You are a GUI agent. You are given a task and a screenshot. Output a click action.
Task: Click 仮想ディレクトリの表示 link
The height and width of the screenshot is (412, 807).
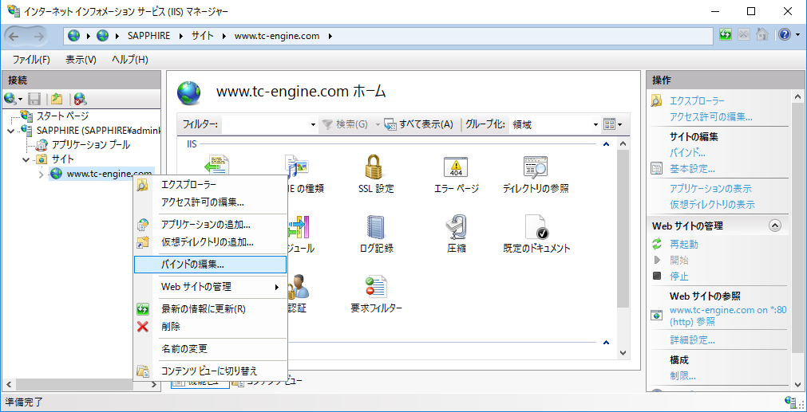[712, 205]
